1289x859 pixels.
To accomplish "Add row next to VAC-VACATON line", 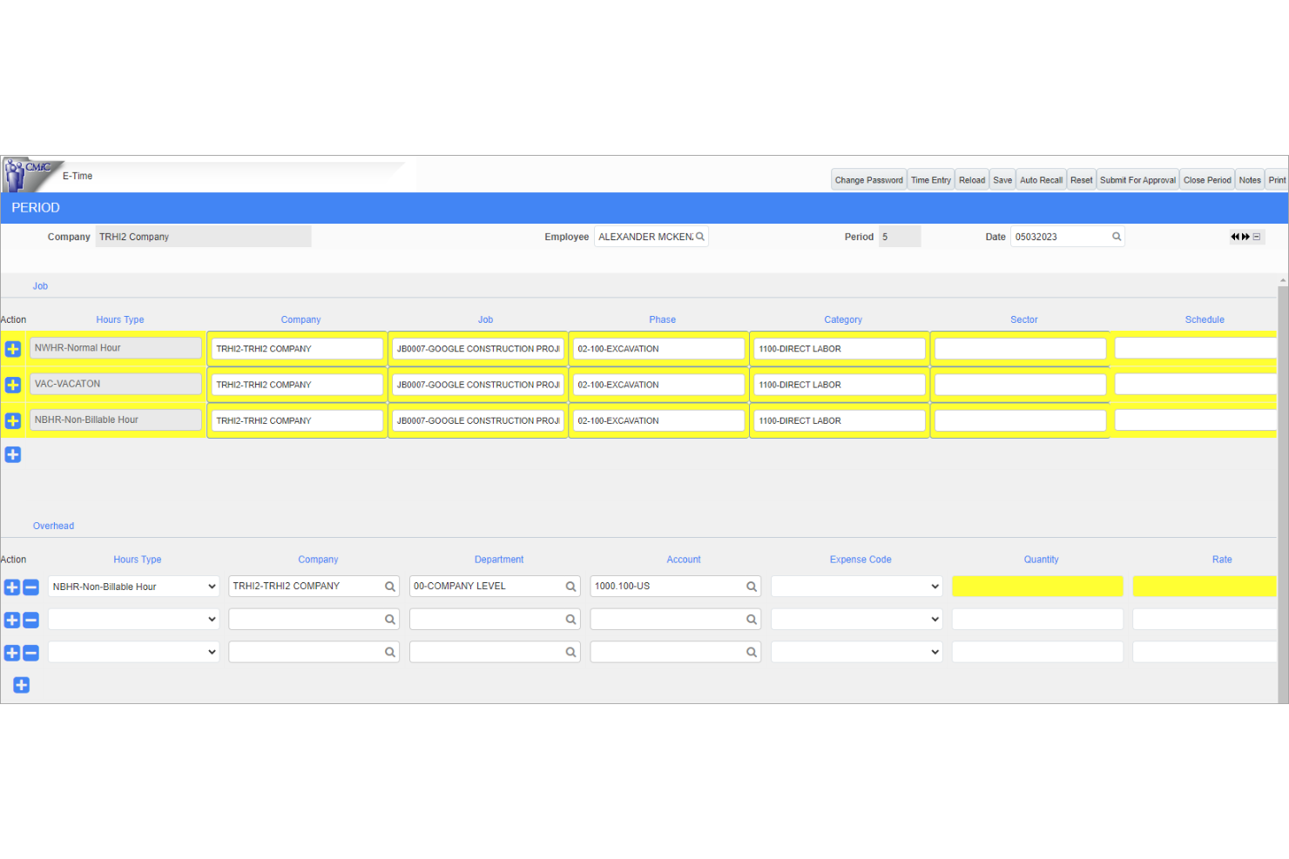I will point(13,385).
